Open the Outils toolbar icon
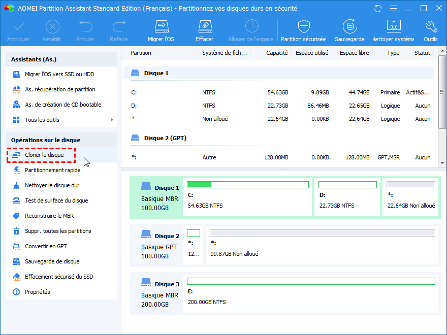 (431, 30)
